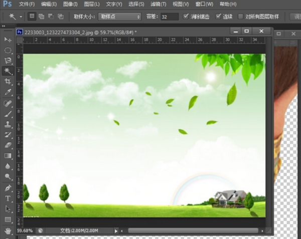Select the Horizontal Type tool
301x239 pixels.
pos(8,198)
